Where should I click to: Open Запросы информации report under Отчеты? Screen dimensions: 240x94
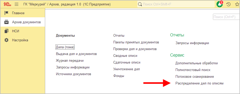pos(192,43)
